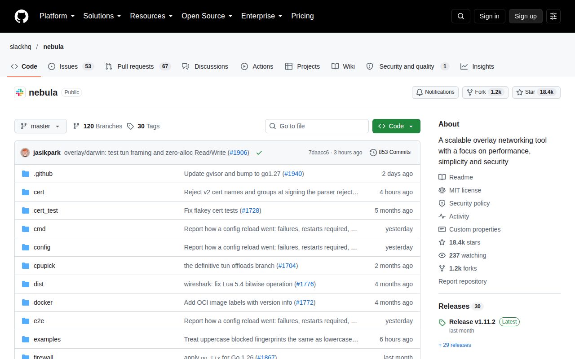Screen dimensions: 575x359
Task: Open the master branch selector
Action: point(40,126)
